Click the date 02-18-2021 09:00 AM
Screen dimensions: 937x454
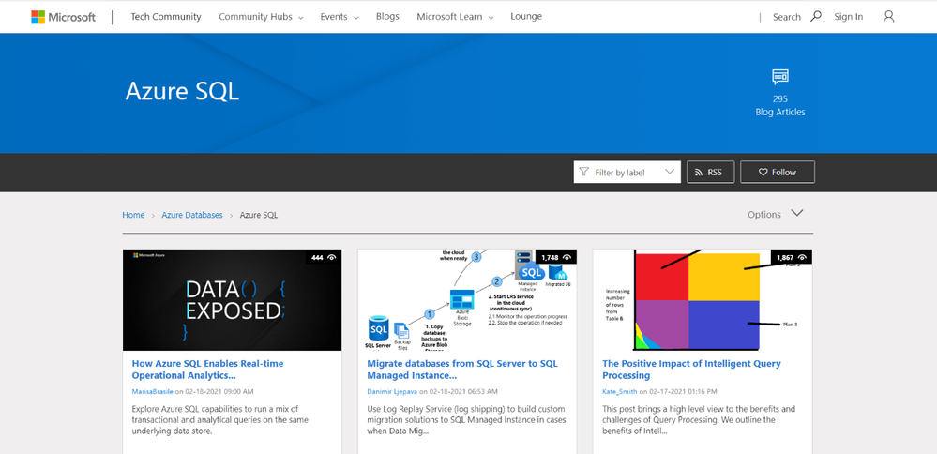click(x=219, y=392)
